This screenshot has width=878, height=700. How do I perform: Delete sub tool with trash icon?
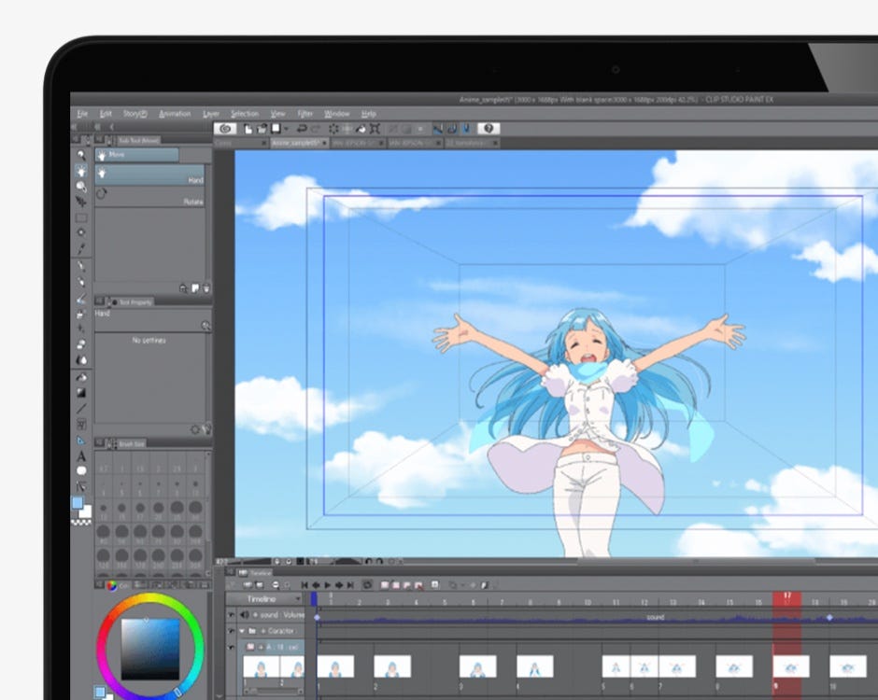click(x=206, y=288)
